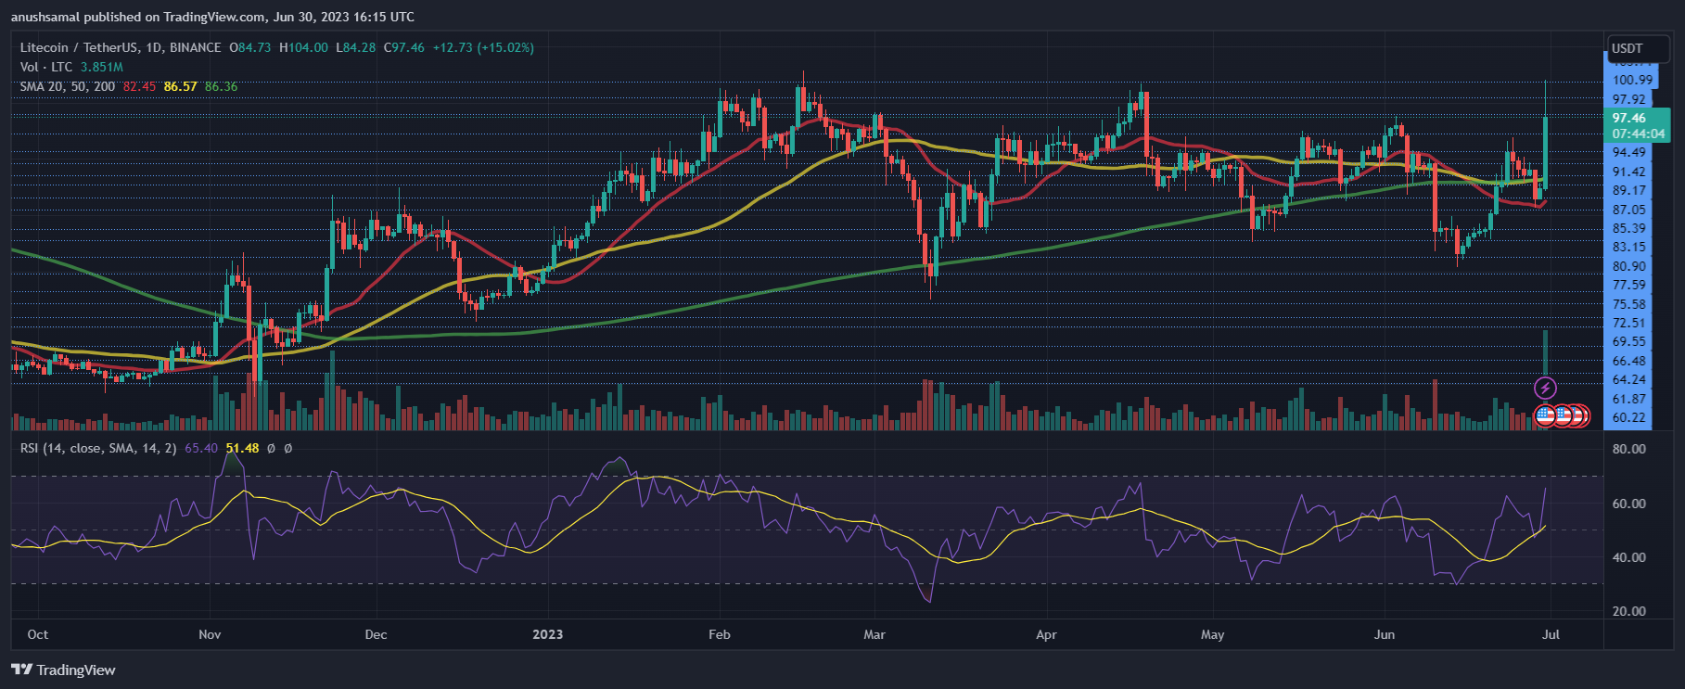Screen dimensions: 1685x689
Task: Click the Feb label on time axis
Action: pos(719,634)
